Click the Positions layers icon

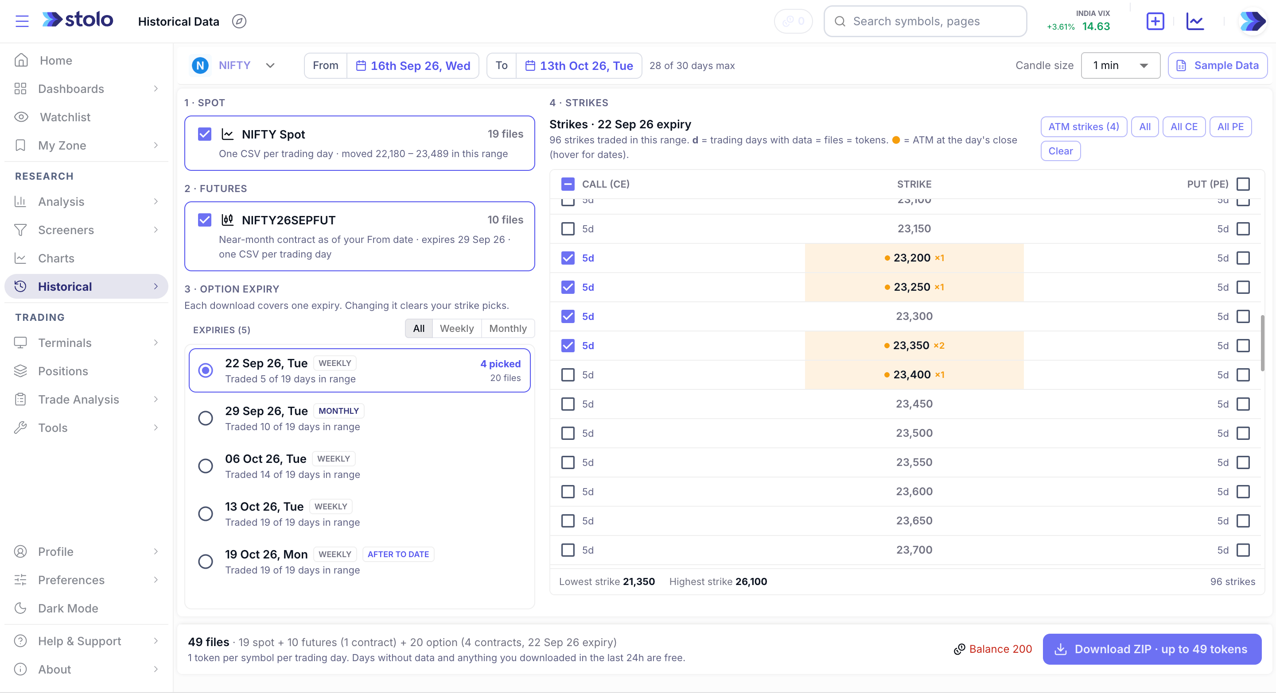(x=20, y=371)
